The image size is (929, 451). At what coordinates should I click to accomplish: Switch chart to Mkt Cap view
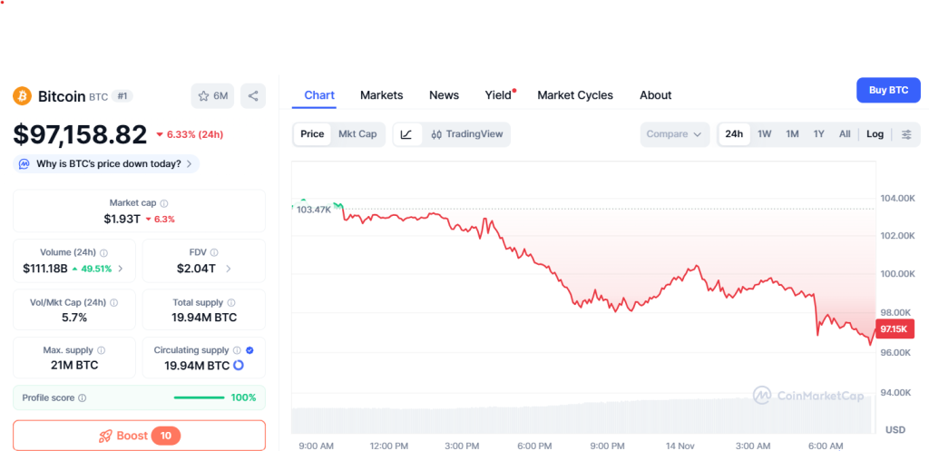tap(357, 134)
